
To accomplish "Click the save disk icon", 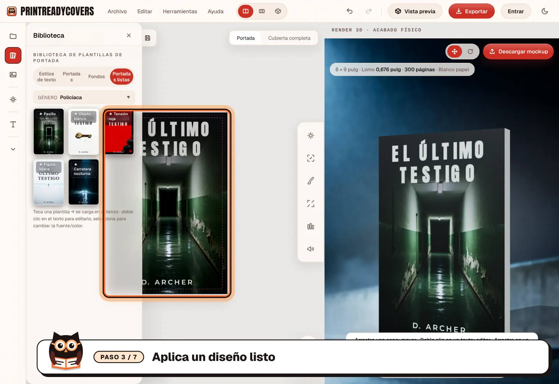I will (147, 38).
